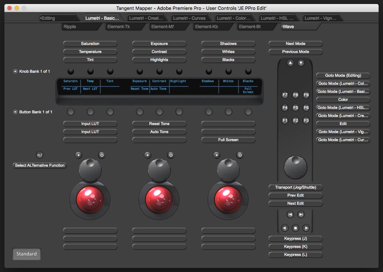Click the down arrow button on Wave panel
Viewport: 383px width, 272px height.
301,63
